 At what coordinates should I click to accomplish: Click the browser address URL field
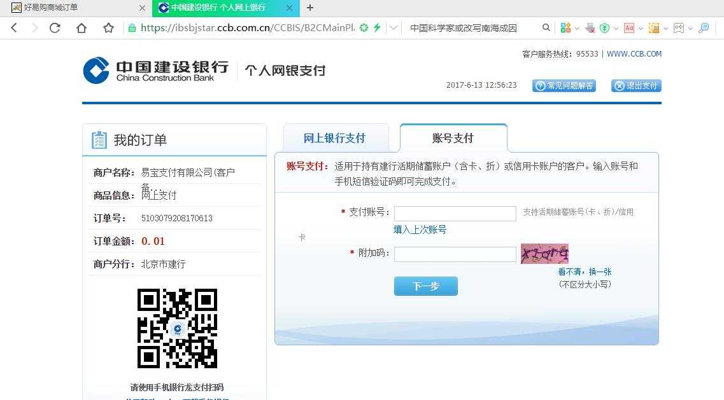pyautogui.click(x=248, y=28)
